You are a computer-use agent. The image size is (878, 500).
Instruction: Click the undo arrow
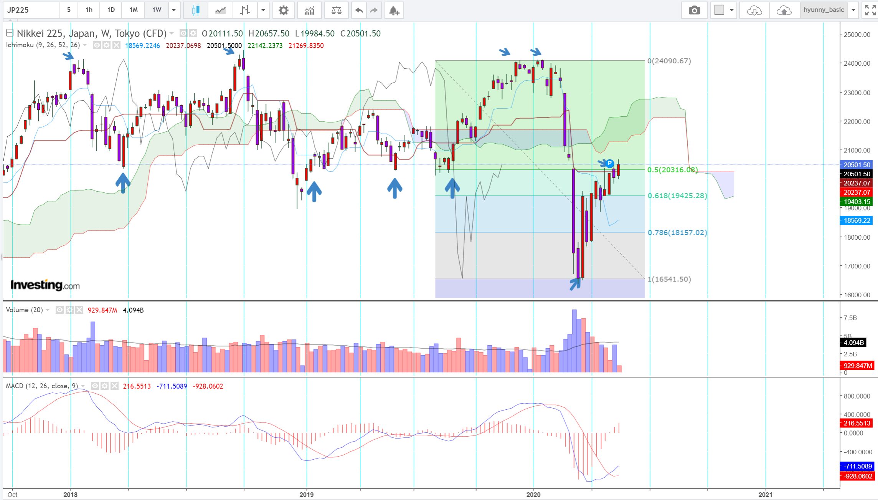tap(359, 10)
